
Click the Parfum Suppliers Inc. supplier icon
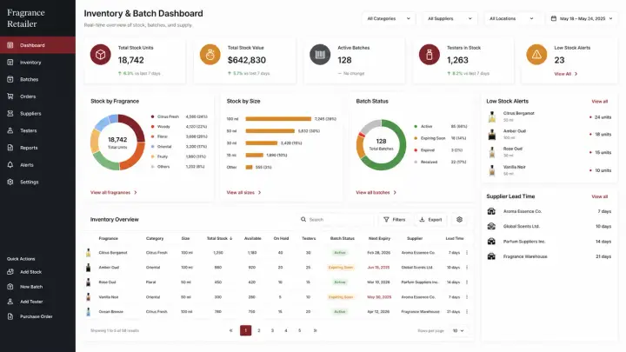click(x=491, y=242)
